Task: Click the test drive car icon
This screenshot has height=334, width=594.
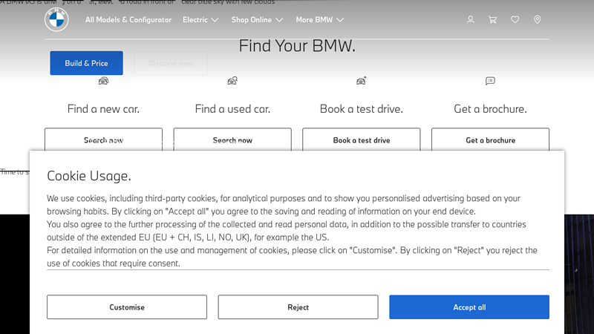Action: (x=362, y=81)
